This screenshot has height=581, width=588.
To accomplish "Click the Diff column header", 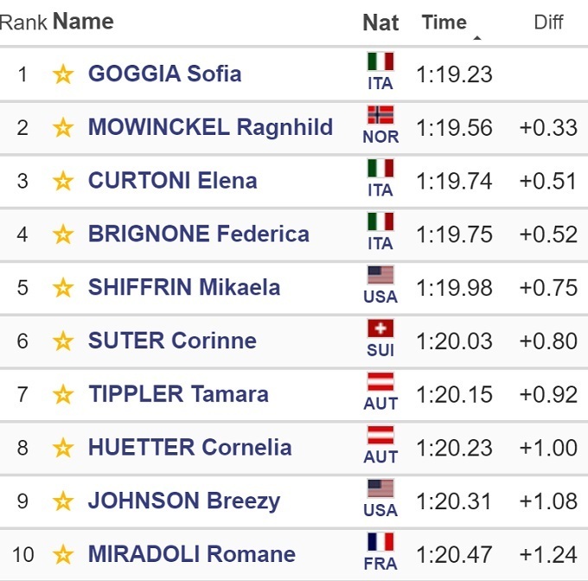I will pyautogui.click(x=548, y=22).
